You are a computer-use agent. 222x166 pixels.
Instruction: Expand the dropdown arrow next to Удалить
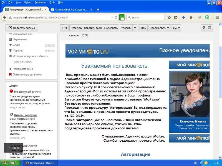tap(135, 28)
